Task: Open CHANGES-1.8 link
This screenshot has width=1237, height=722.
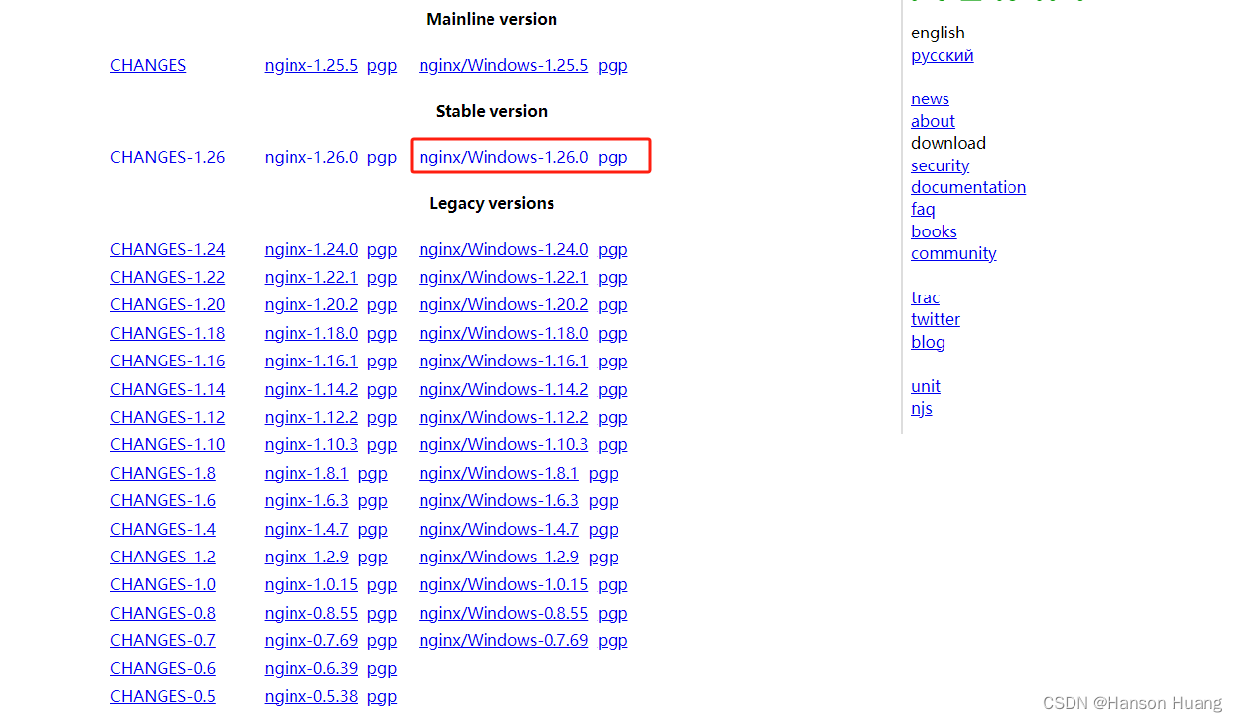Action: [x=163, y=473]
